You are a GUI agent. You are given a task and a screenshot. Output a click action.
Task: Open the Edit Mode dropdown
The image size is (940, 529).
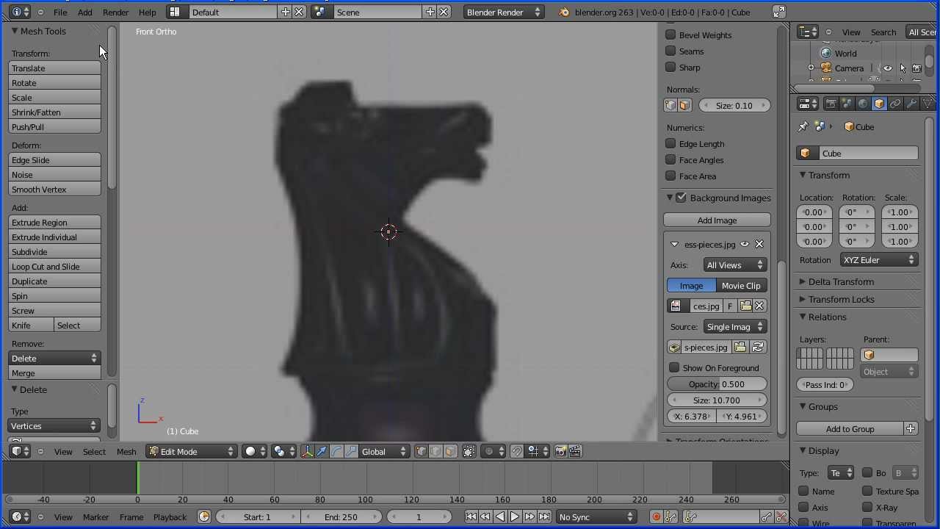click(x=192, y=451)
